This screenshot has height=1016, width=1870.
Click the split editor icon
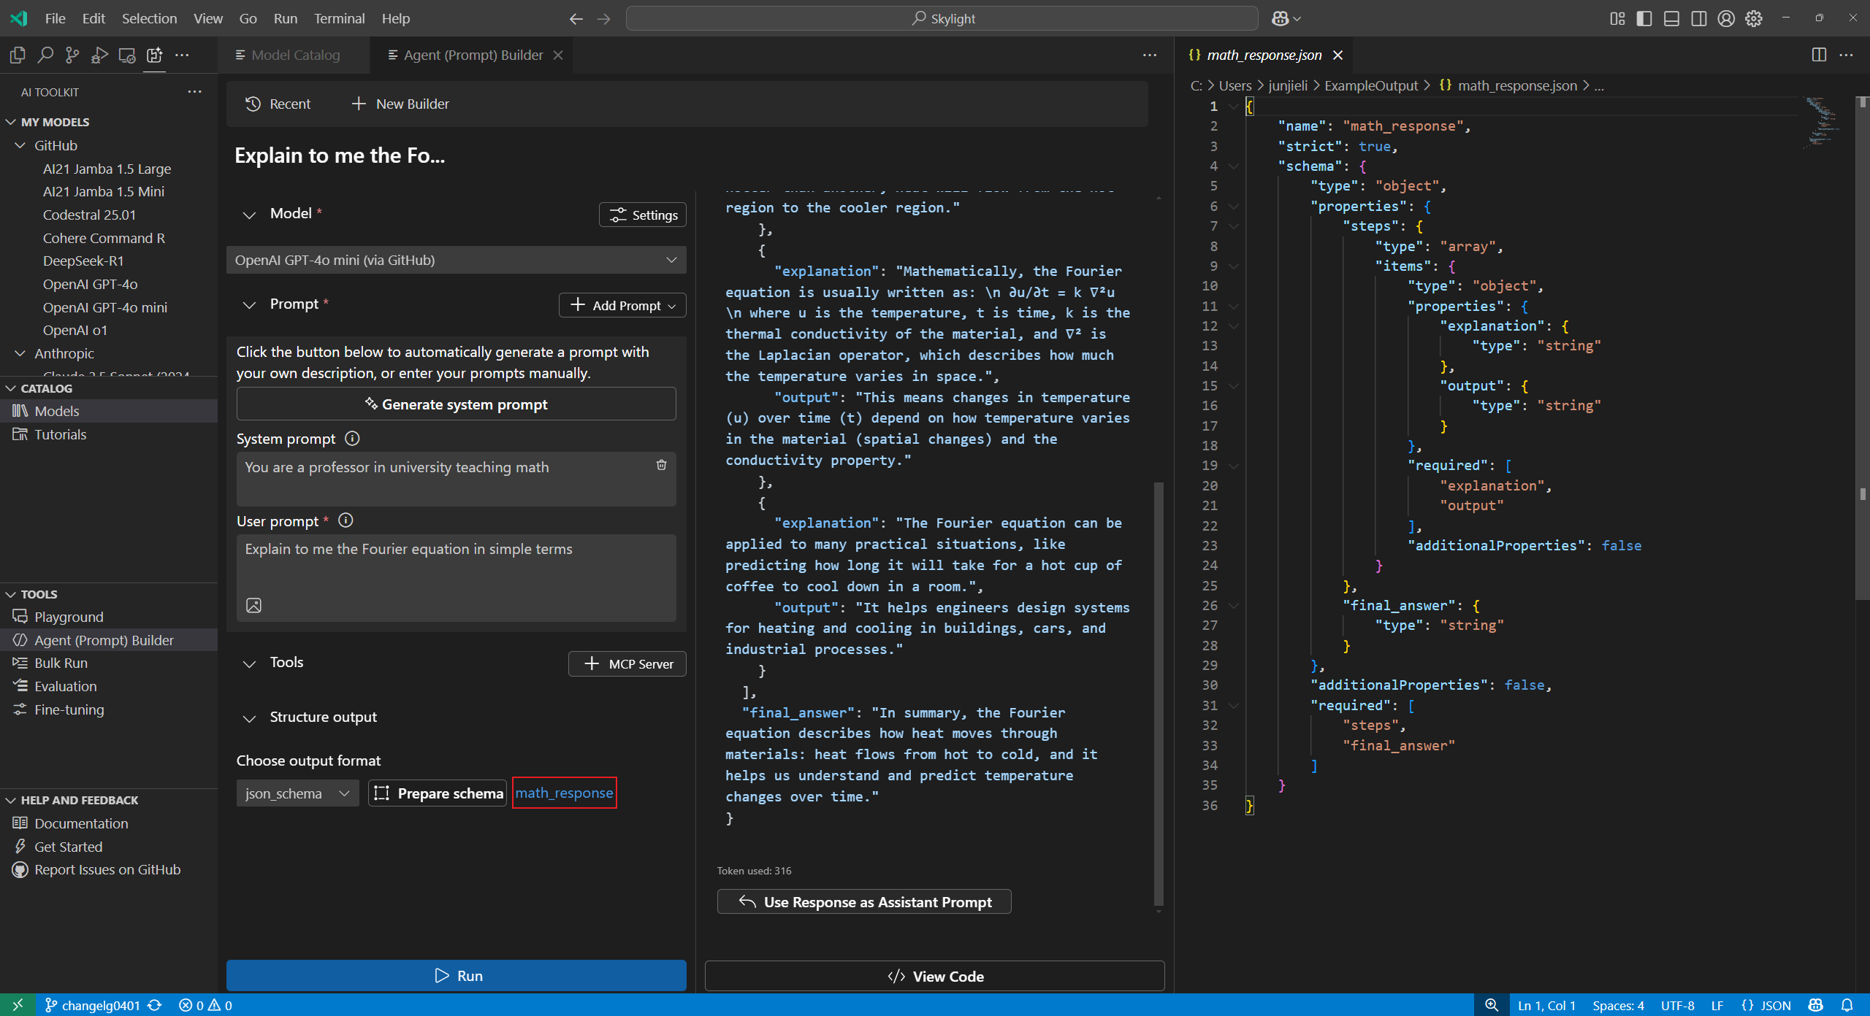tap(1819, 55)
